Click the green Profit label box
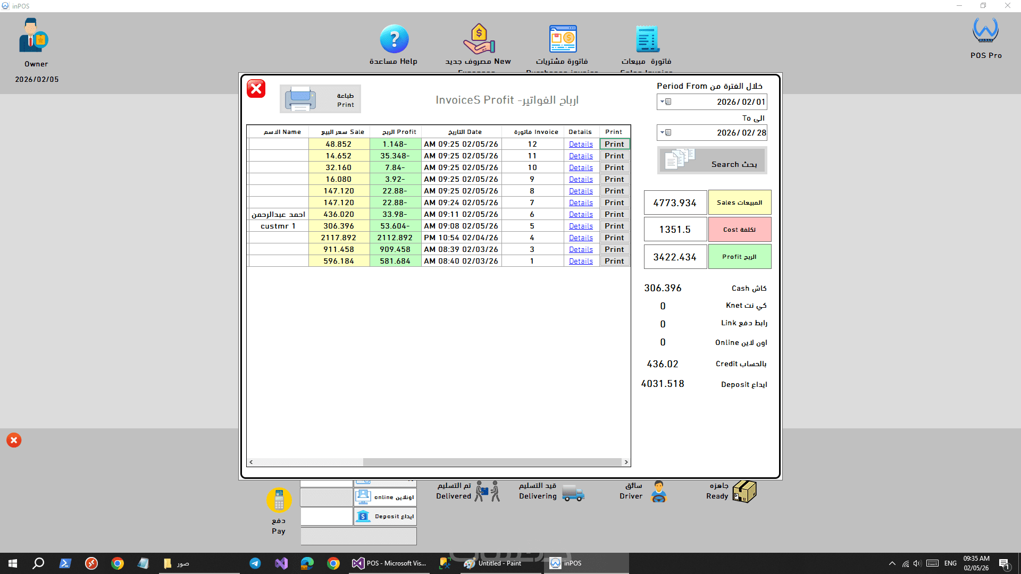 click(x=739, y=257)
